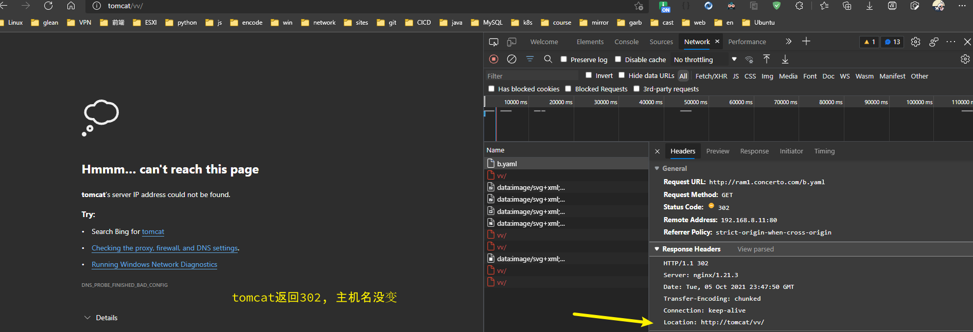Viewport: 973px width, 332px height.
Task: Open the Favorites list
Action: 824,6
